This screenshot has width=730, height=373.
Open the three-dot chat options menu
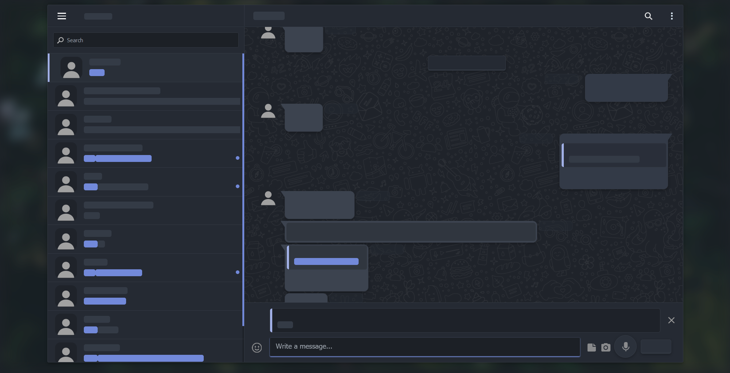click(672, 16)
